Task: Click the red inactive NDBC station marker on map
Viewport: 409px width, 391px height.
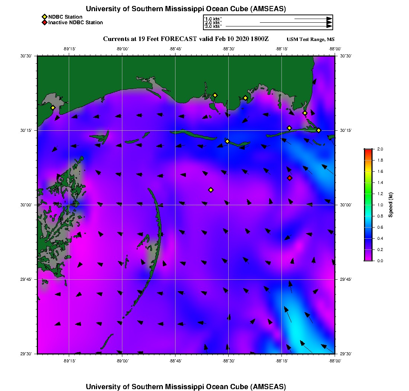Action: pos(290,178)
